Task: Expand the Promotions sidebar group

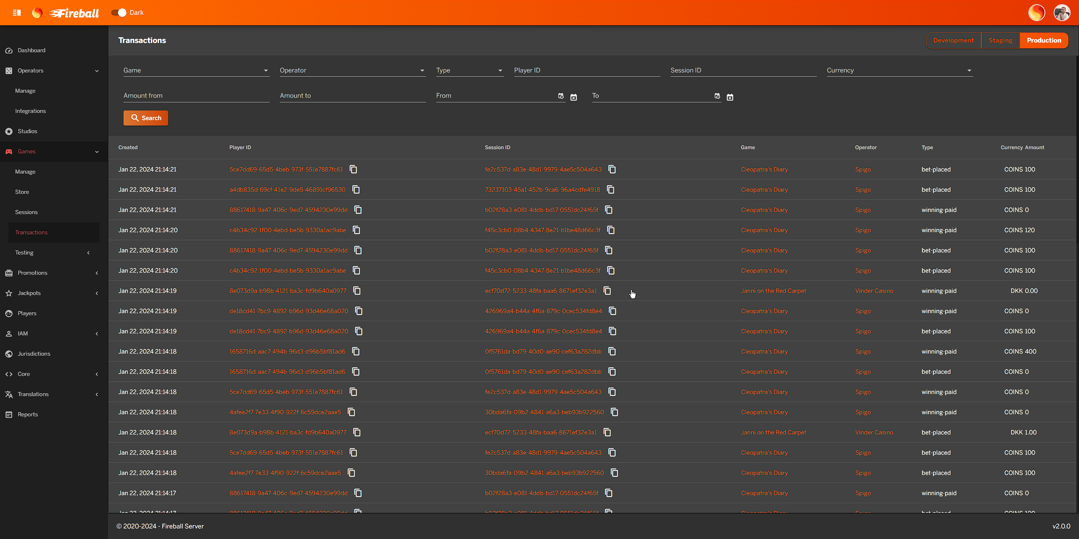Action: point(32,273)
